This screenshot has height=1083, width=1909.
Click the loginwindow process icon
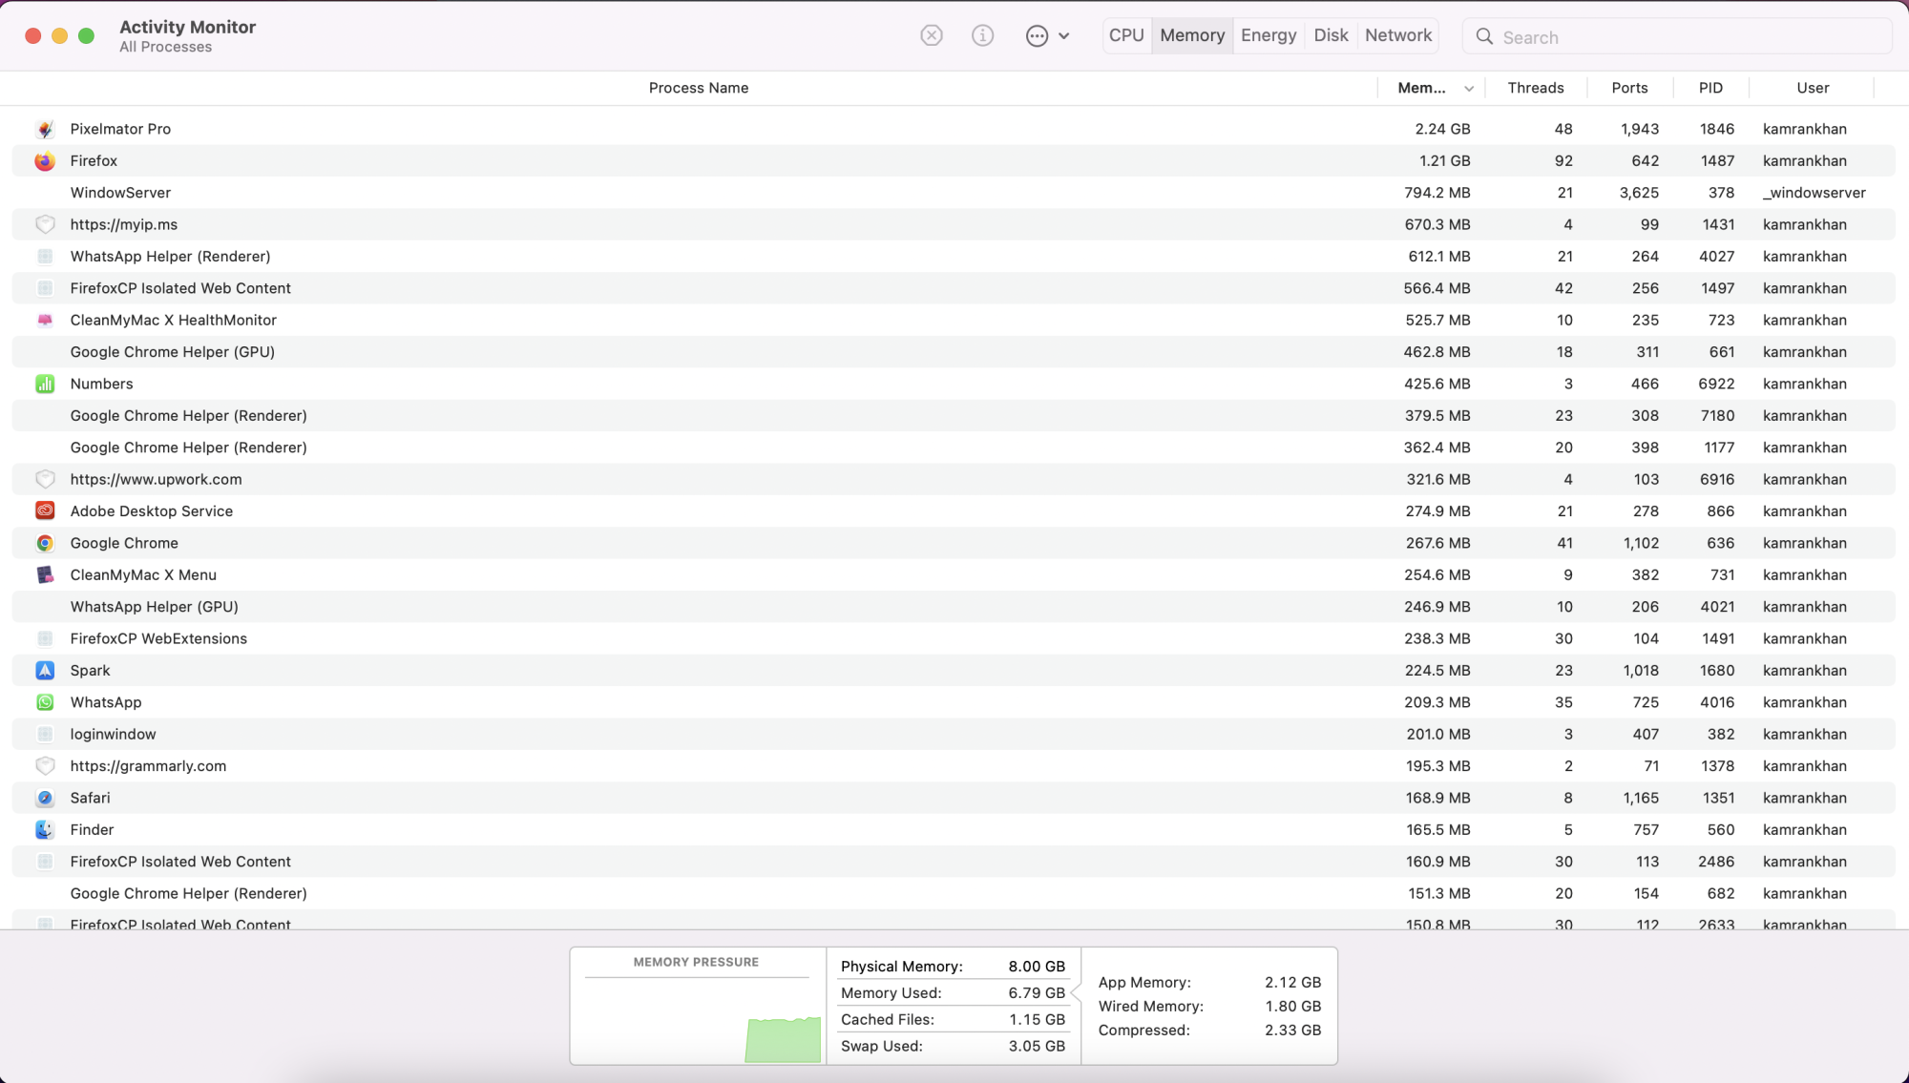tap(45, 734)
